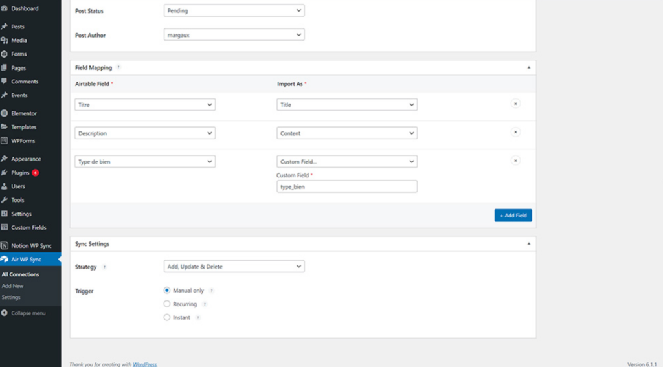Click the Add Field button

[513, 215]
